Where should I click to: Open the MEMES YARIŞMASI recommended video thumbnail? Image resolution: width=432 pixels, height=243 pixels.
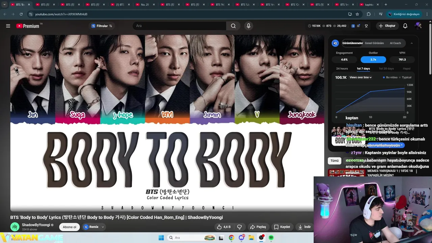[347, 173]
